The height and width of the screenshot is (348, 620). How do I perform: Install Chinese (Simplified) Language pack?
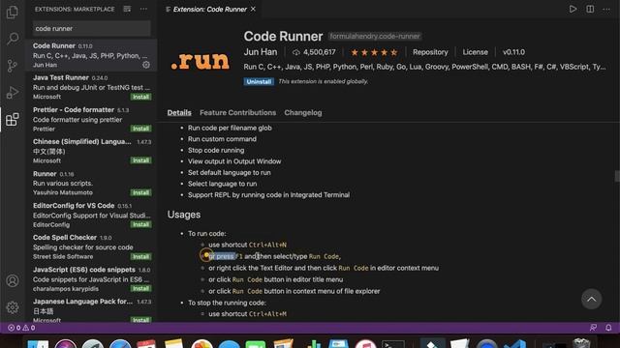pyautogui.click(x=140, y=160)
